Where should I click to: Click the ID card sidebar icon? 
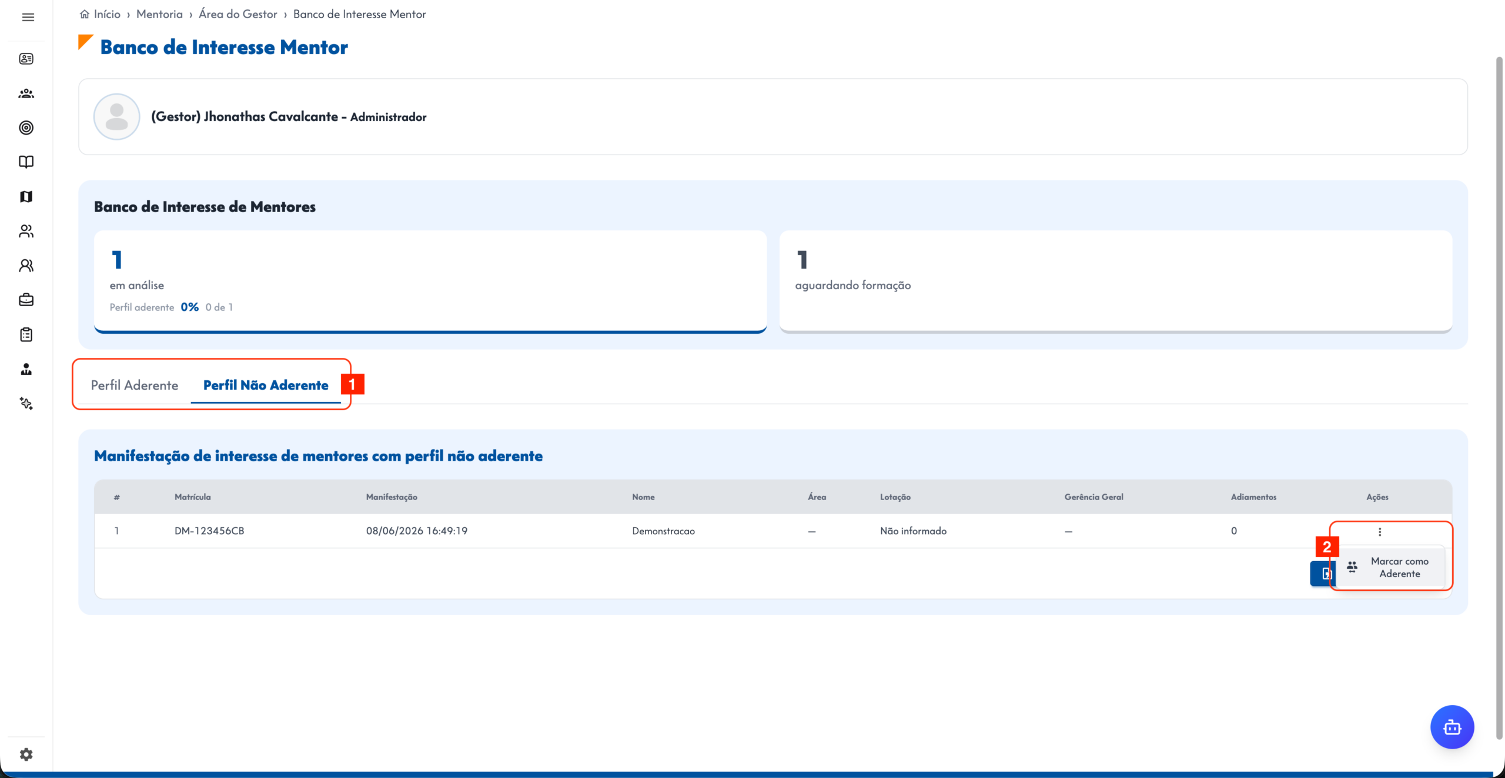(x=26, y=59)
